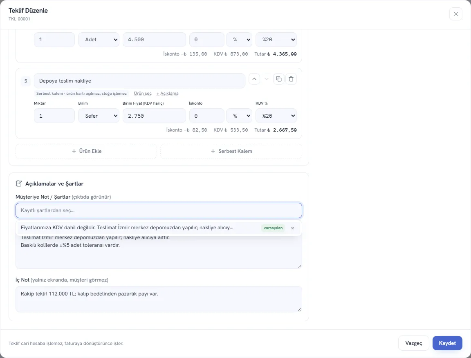
Task: Click the KDV ₺ 533,50 amount
Action: (231, 130)
